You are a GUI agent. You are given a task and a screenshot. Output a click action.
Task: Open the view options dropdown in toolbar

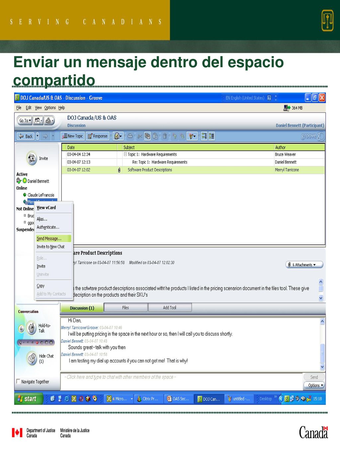tap(118, 136)
